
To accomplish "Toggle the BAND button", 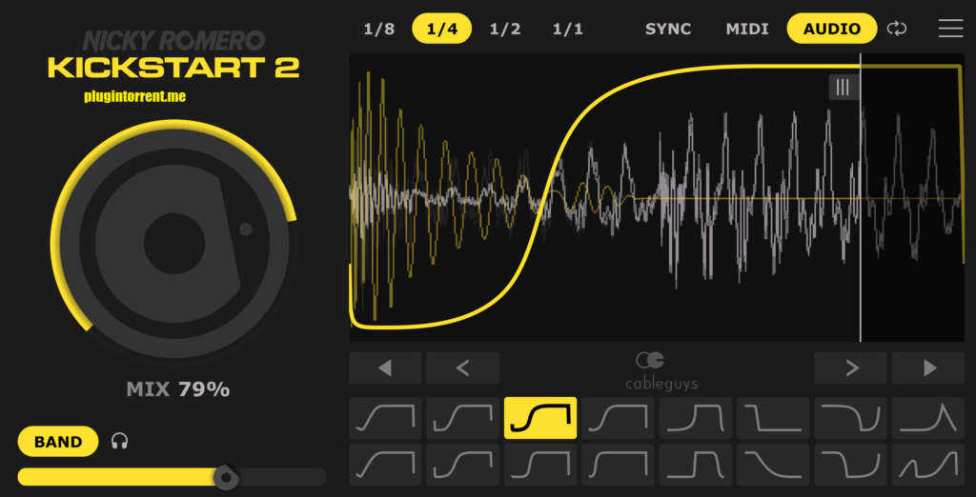I will tap(58, 442).
